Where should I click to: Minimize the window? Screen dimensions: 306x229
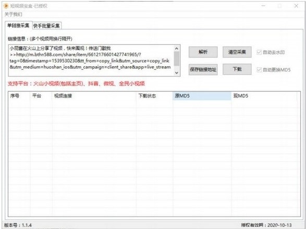[x=263, y=6]
